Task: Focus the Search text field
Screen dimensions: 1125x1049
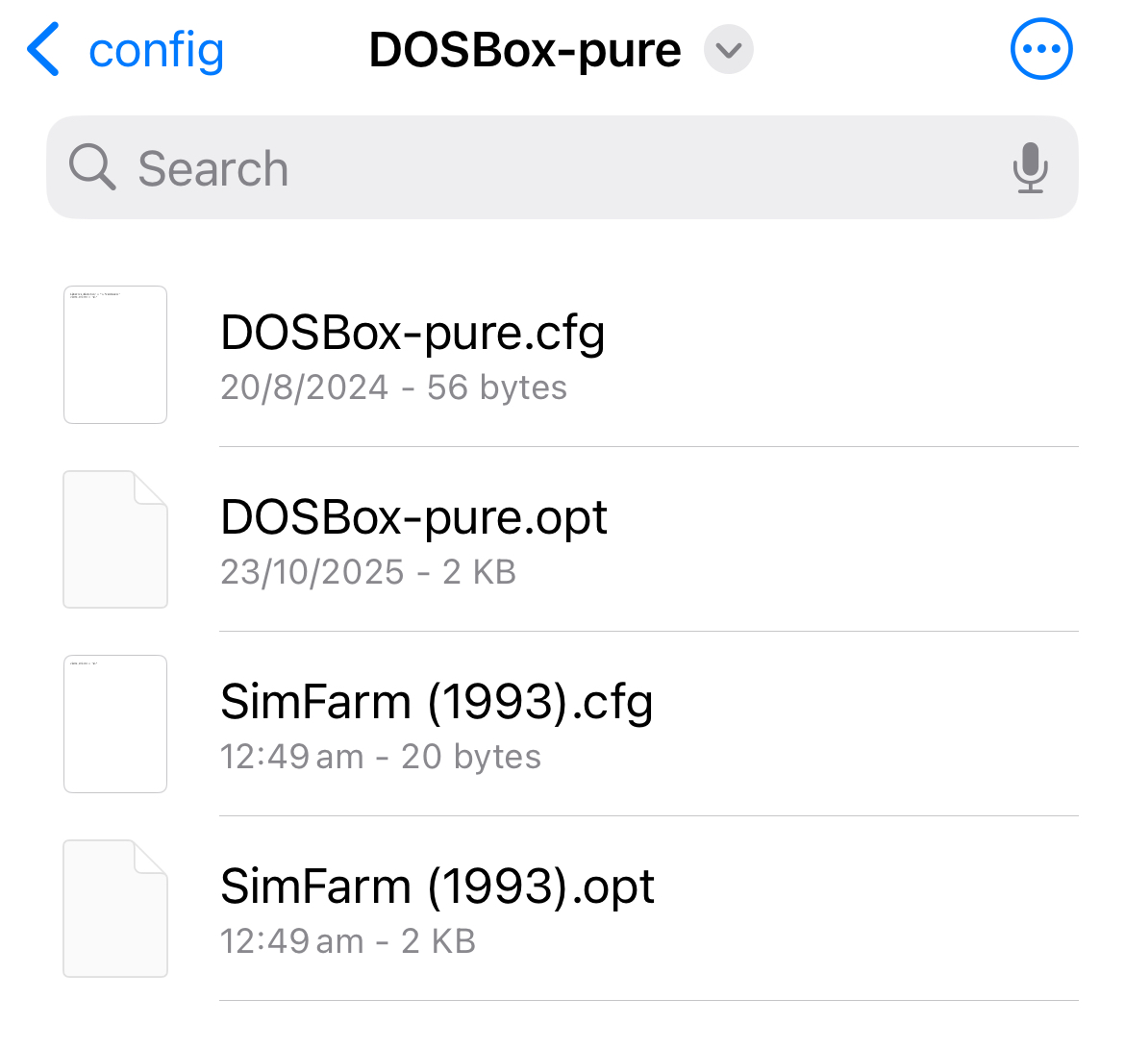Action: [x=558, y=168]
